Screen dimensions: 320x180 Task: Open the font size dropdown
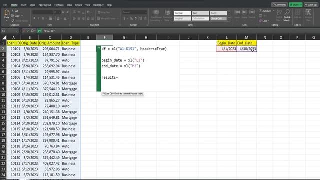[x=59, y=12]
